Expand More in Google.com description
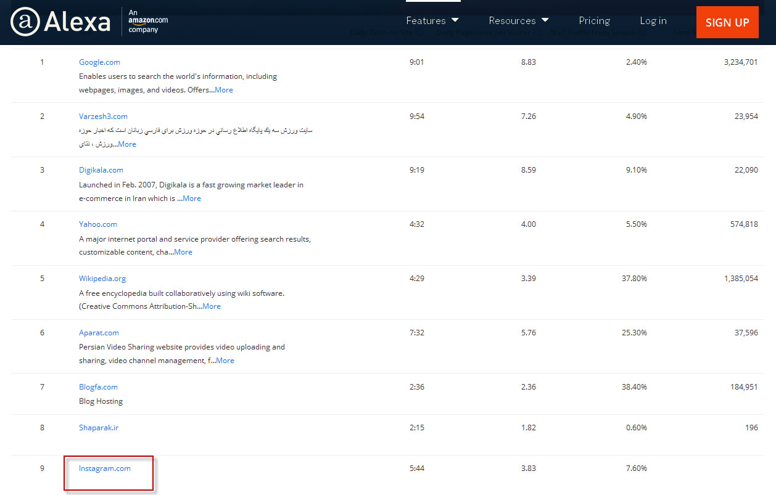776x495 pixels. tap(224, 90)
